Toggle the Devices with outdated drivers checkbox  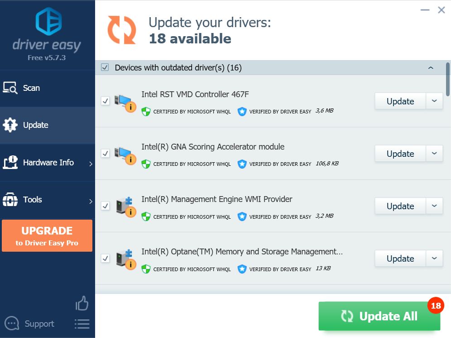[x=105, y=67]
